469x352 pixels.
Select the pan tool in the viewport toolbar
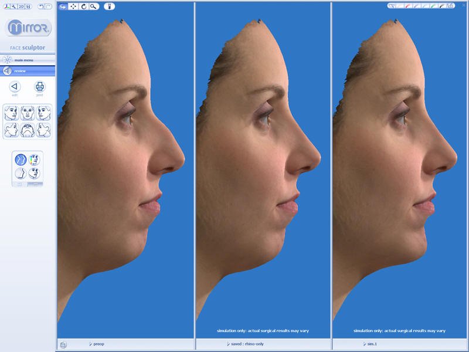click(73, 6)
